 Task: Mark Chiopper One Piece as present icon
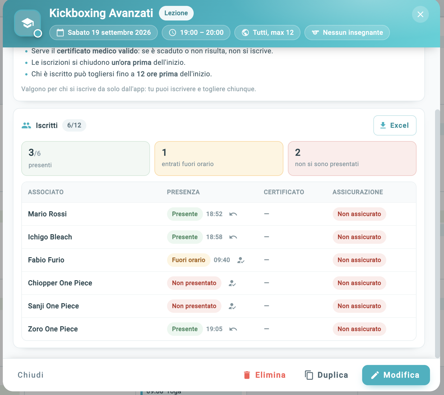232,283
